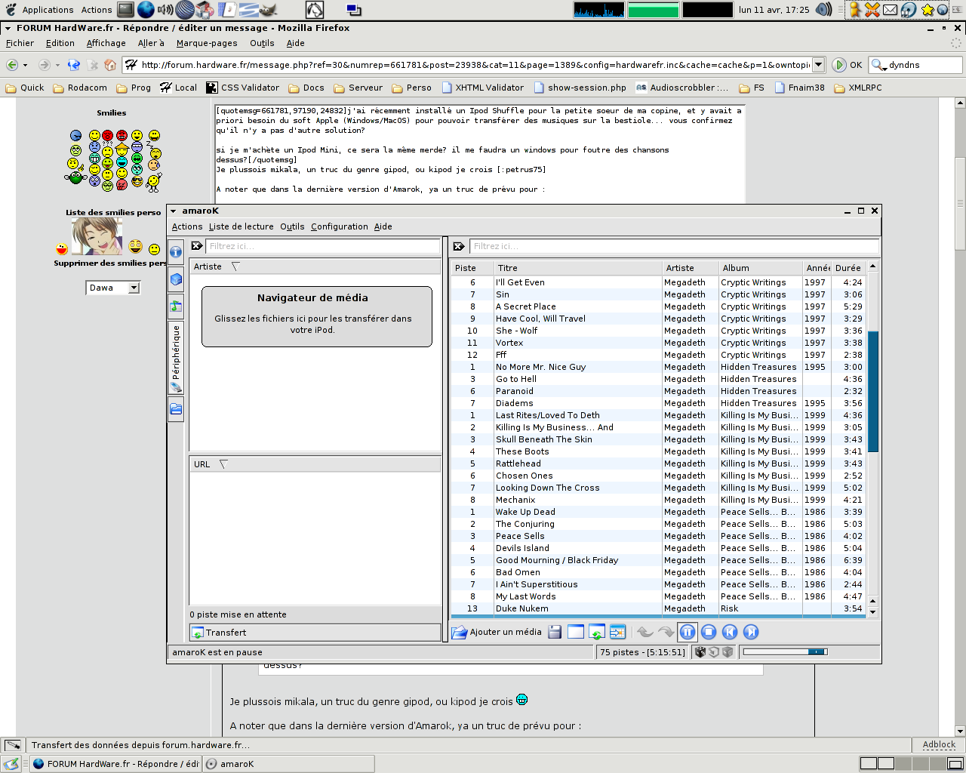Open the context info sidebar tab

click(176, 252)
